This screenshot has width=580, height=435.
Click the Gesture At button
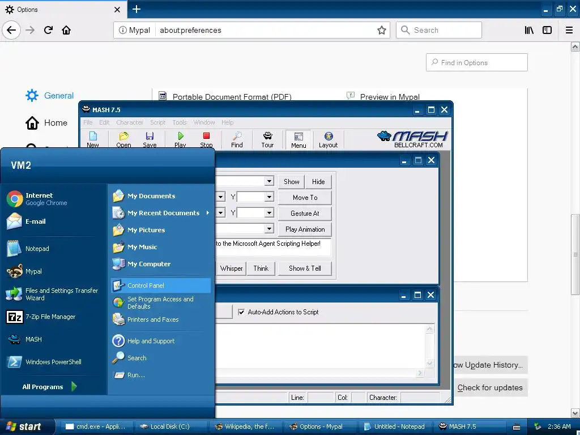305,214
